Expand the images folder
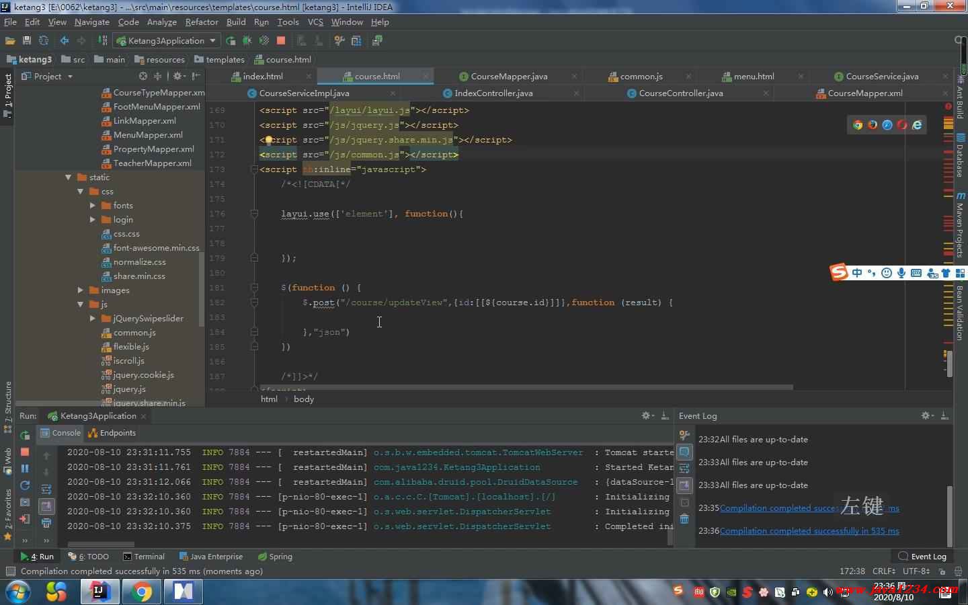This screenshot has width=968, height=605. tap(80, 290)
